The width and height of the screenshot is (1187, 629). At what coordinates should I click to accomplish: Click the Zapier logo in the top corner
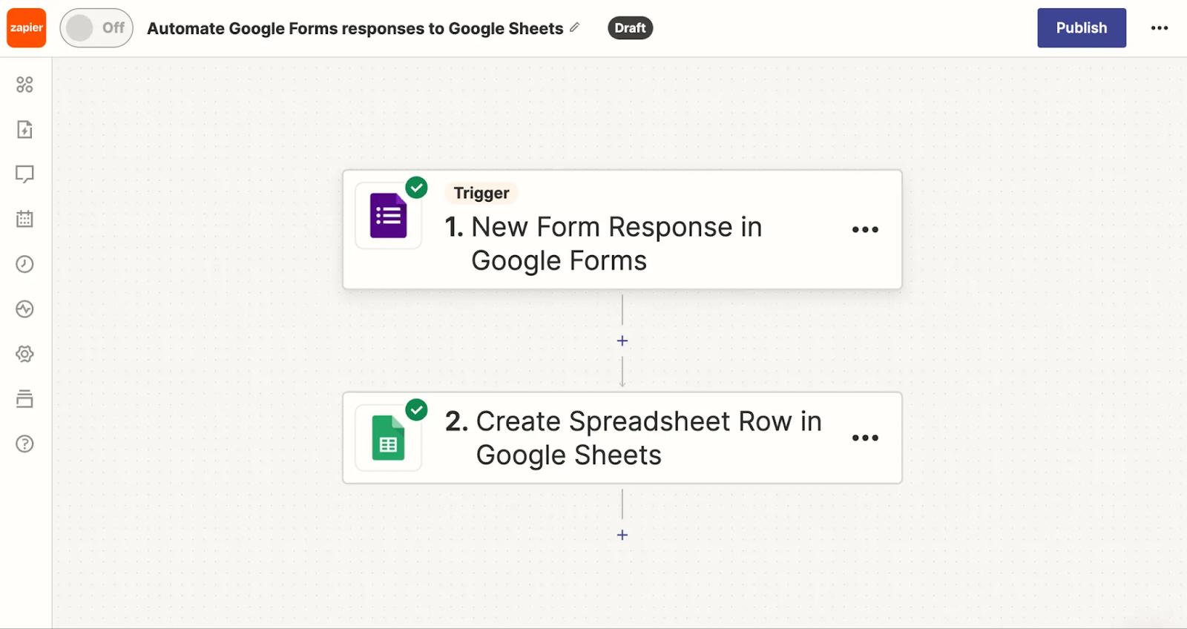tap(26, 27)
